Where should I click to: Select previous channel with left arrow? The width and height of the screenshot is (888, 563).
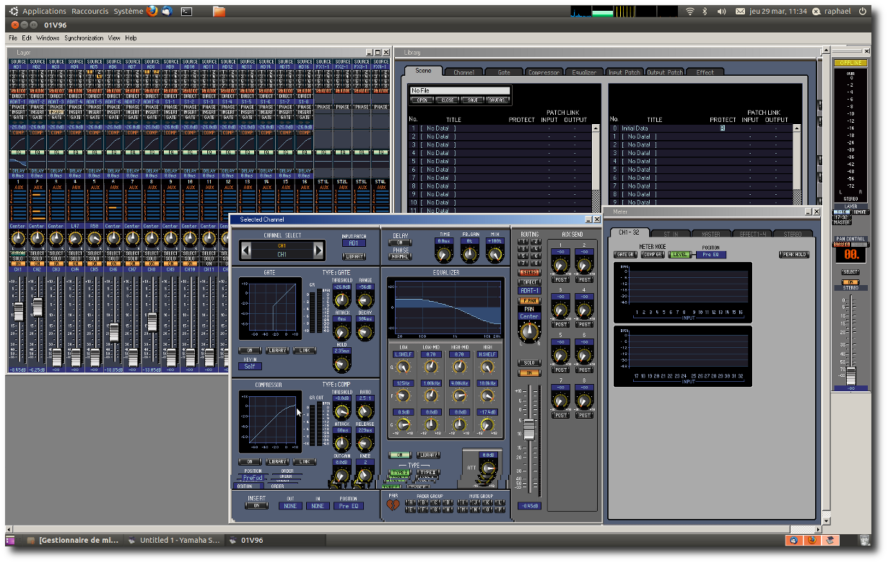(x=246, y=250)
